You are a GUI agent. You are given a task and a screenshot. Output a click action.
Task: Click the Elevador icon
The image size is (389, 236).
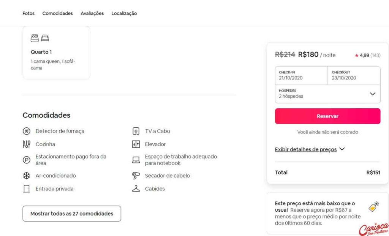[x=136, y=144]
